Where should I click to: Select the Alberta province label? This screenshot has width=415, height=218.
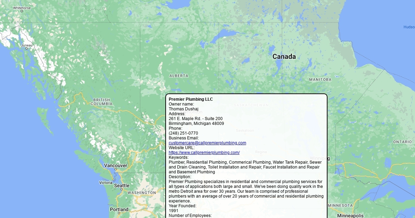click(179, 76)
